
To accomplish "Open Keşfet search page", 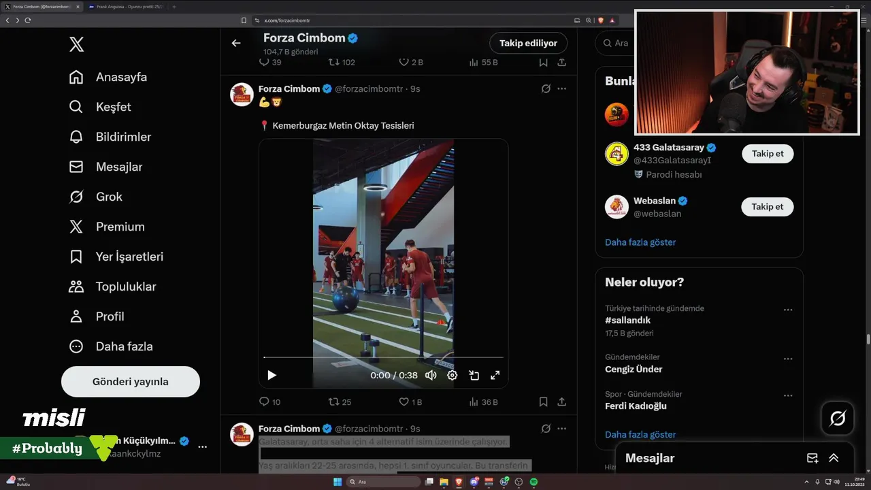I will click(x=100, y=107).
